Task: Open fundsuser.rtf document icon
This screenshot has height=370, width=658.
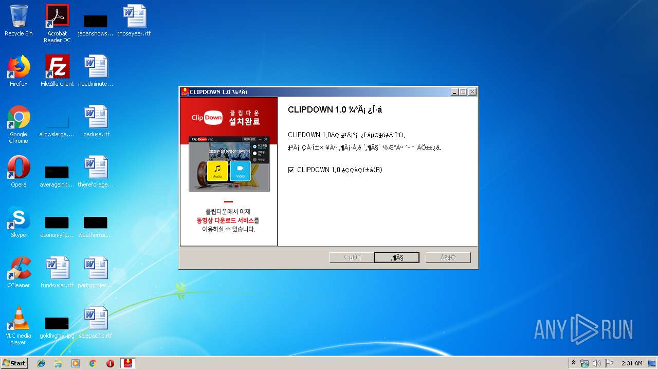Action: point(57,272)
